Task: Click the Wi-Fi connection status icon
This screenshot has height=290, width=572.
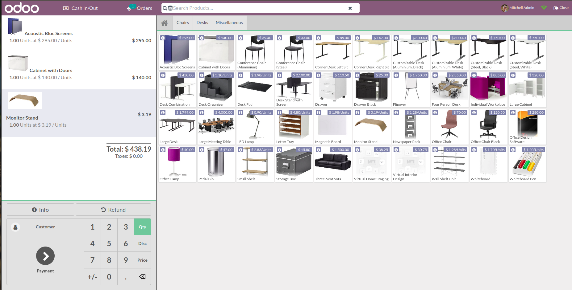Action: click(544, 8)
